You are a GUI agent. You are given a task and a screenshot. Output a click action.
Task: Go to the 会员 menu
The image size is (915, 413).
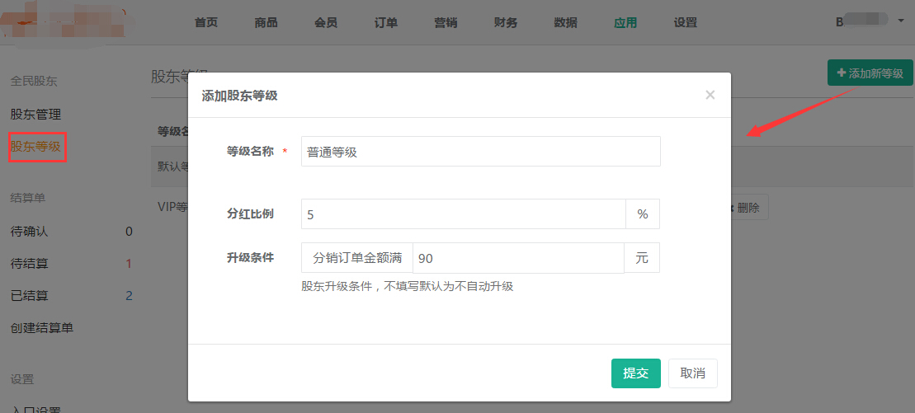[326, 22]
